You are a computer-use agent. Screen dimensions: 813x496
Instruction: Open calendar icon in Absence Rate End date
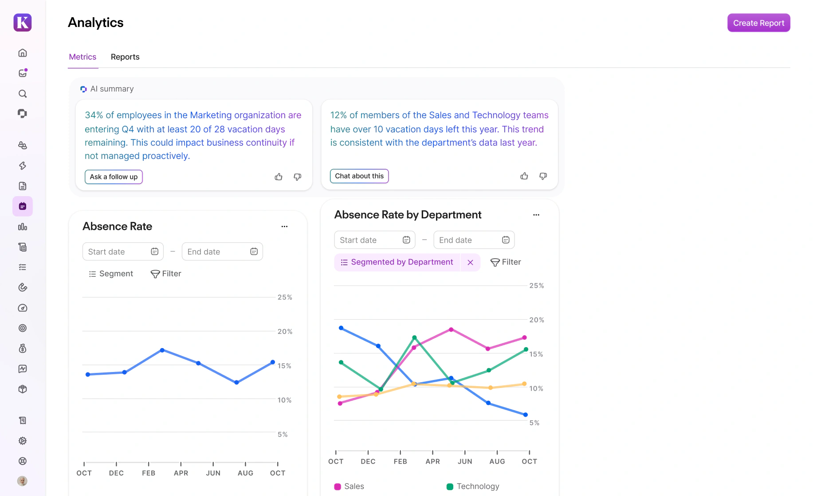254,252
